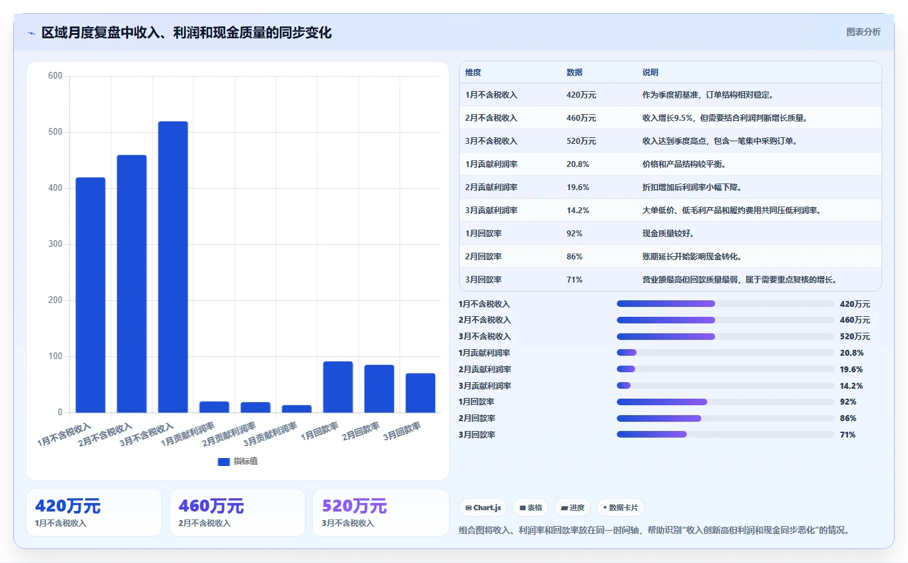Image resolution: width=908 pixels, height=563 pixels.
Task: Click table value 92%
Action: (x=575, y=234)
